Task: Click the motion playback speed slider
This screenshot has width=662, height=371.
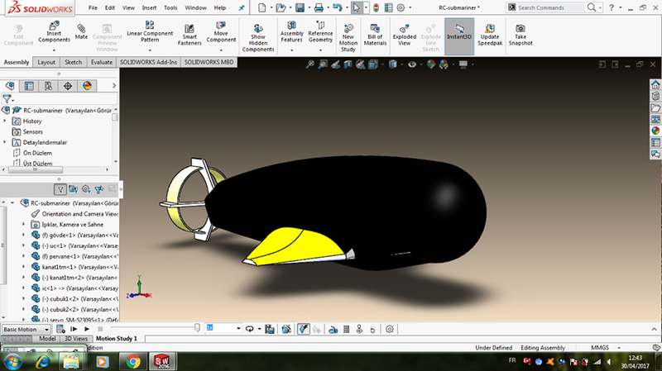Action: pyautogui.click(x=196, y=328)
